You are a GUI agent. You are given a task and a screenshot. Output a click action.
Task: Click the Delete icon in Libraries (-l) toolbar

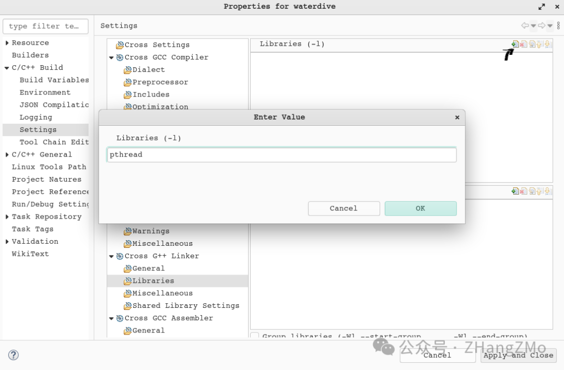pyautogui.click(x=524, y=44)
